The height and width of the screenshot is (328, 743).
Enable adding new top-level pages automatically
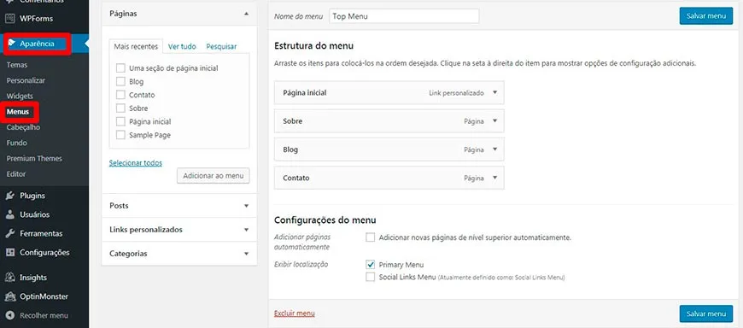[370, 237]
